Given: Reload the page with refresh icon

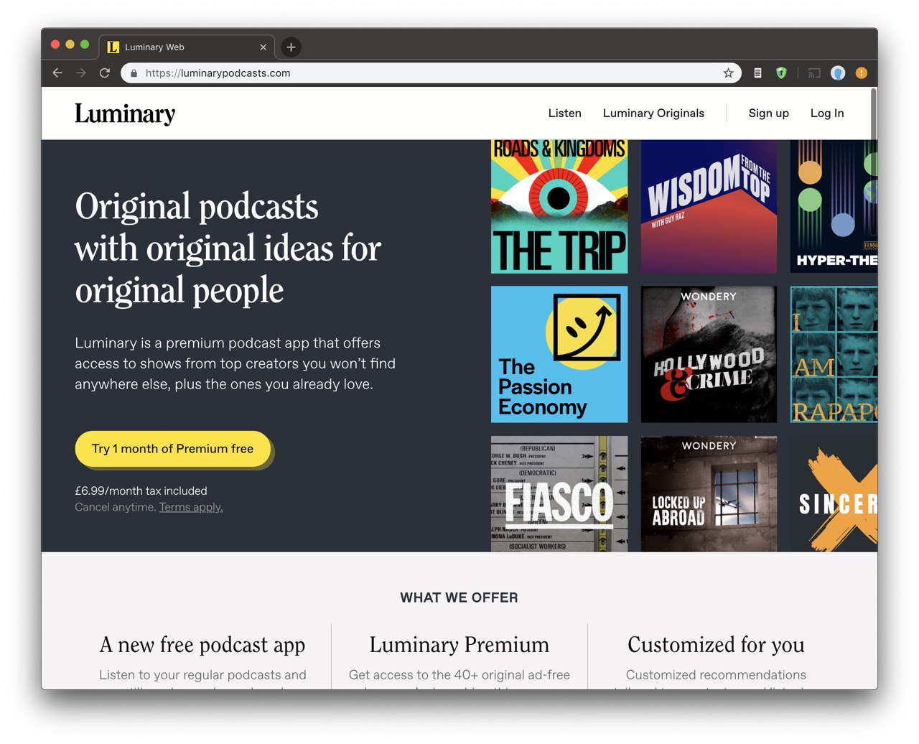Looking at the screenshot, I should click(105, 73).
